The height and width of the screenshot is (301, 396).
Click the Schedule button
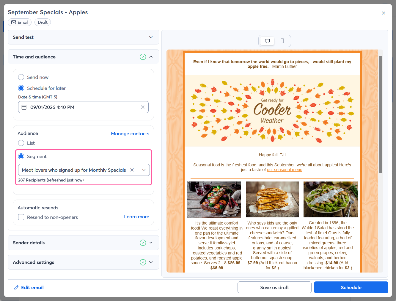[351, 287]
